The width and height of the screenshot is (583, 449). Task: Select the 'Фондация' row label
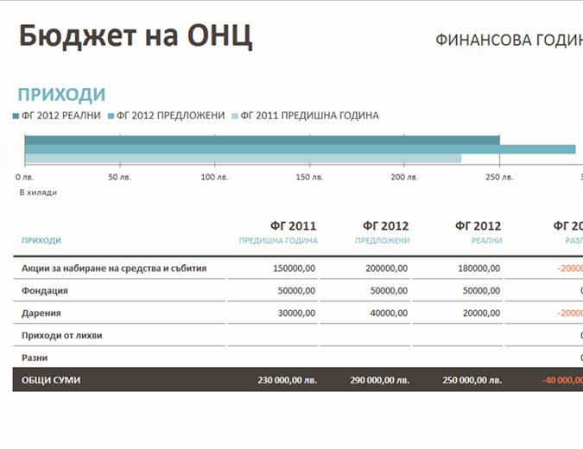point(45,291)
